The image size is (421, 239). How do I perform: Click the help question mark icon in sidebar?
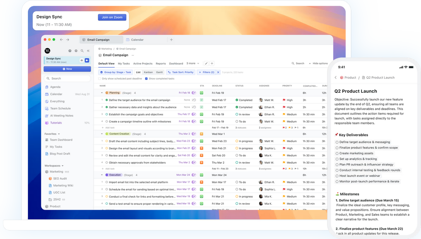click(70, 51)
